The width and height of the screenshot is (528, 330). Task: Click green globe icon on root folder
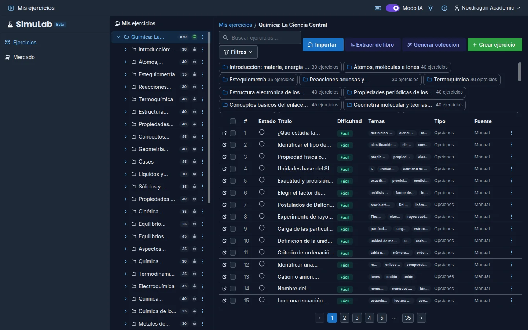click(194, 37)
